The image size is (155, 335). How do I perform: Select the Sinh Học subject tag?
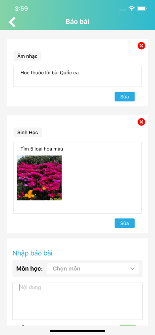pyautogui.click(x=28, y=132)
